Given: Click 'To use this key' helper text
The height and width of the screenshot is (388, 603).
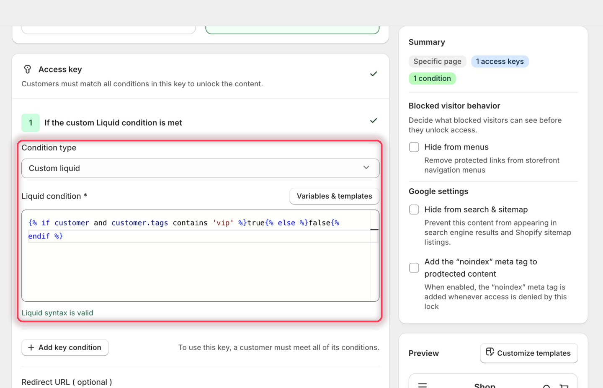Looking at the screenshot, I should coord(279,347).
